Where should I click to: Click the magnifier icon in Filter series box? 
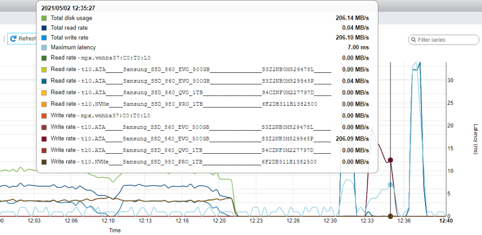[x=413, y=40]
